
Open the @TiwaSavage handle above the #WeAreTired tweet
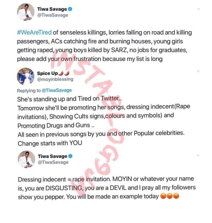(x=52, y=15)
